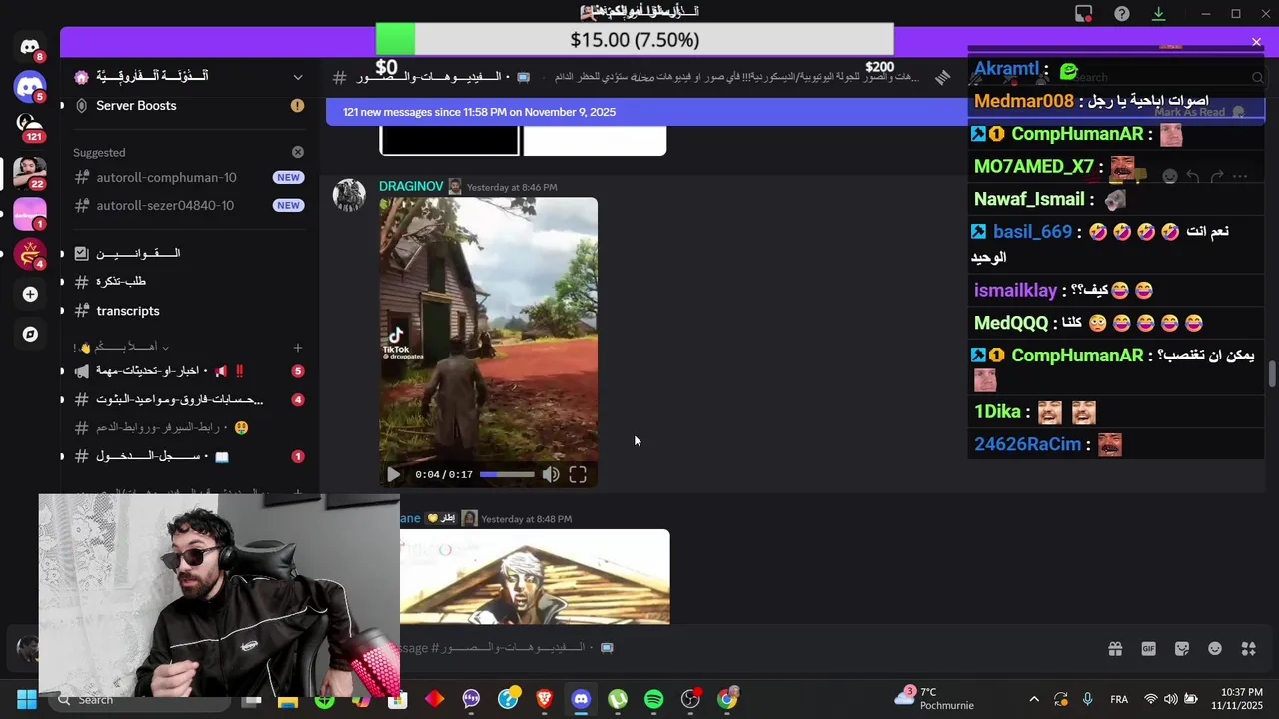Open uTorrent from the taskbar
The width and height of the screenshot is (1279, 719).
618,699
